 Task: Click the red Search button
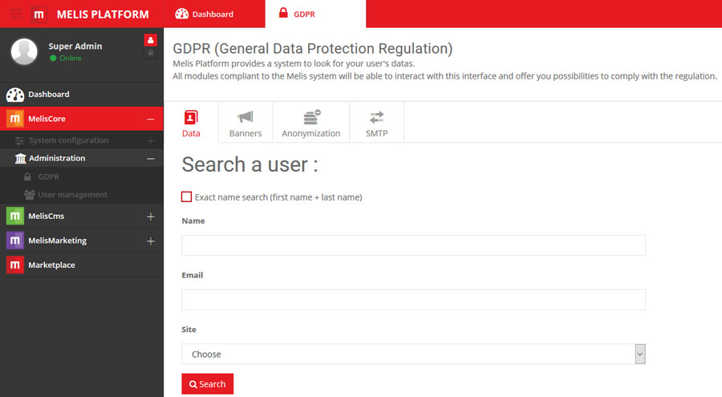(207, 384)
